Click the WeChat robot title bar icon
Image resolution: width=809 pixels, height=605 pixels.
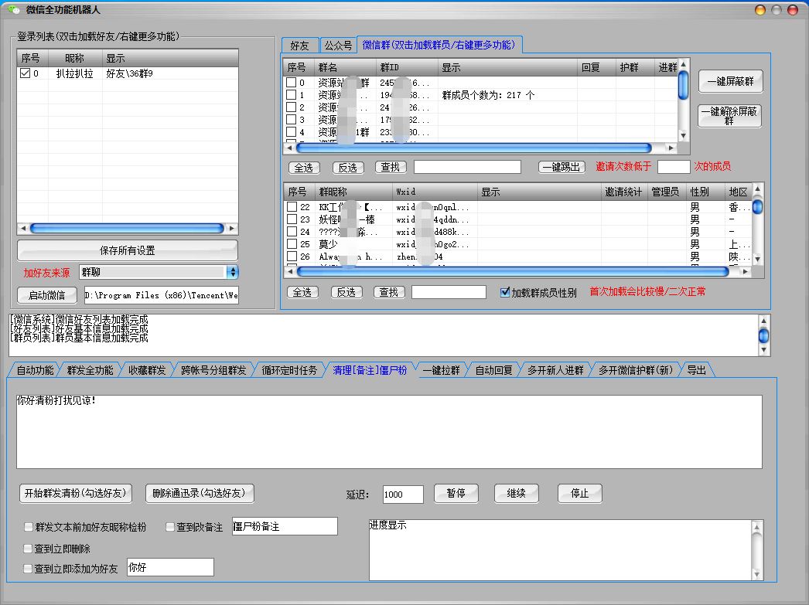point(13,10)
